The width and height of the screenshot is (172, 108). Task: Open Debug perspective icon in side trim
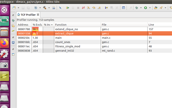coord(13,20)
